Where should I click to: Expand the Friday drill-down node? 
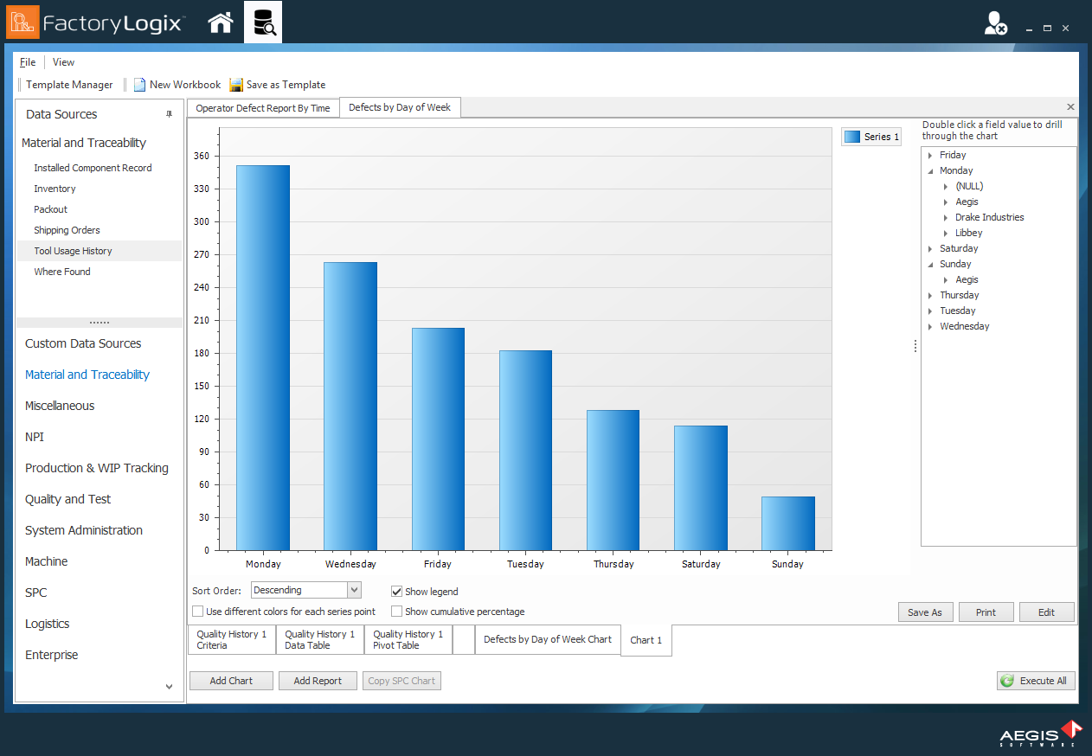point(932,155)
